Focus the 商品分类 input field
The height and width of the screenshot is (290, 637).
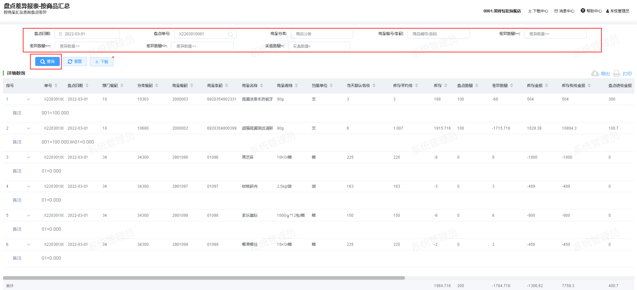[322, 34]
